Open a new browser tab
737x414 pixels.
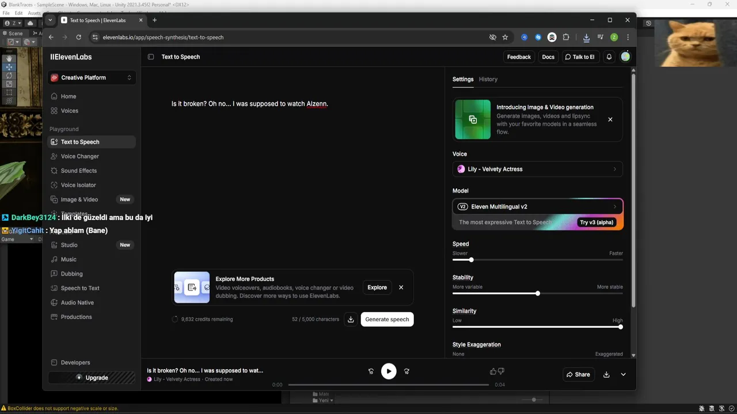[154, 20]
